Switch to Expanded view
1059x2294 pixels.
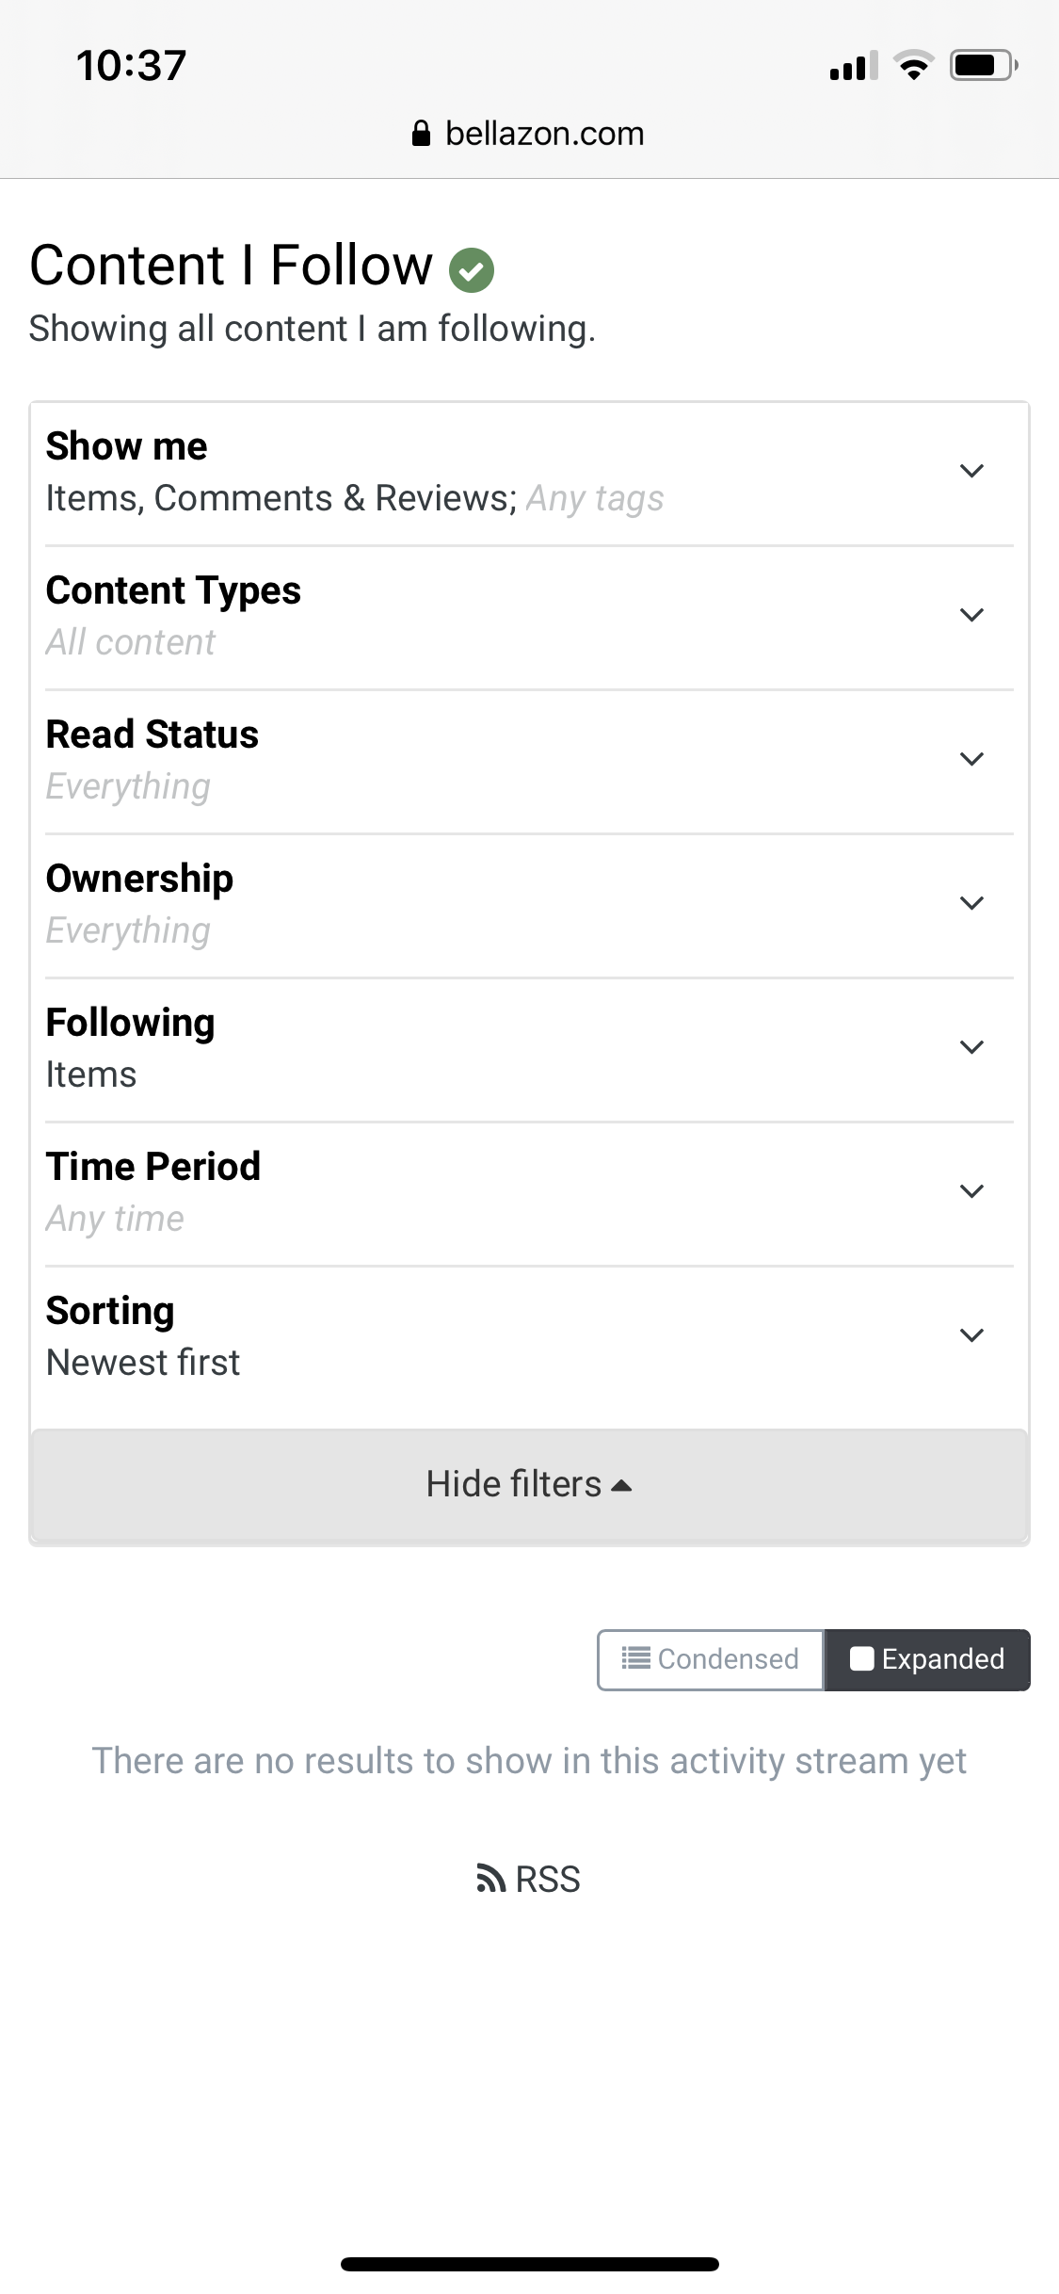927,1659
